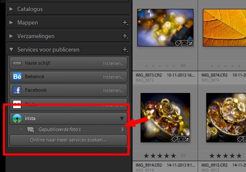This screenshot has width=246, height=172.
Task: Click plus icon beside Services voor publiceren
Action: pyautogui.click(x=125, y=50)
